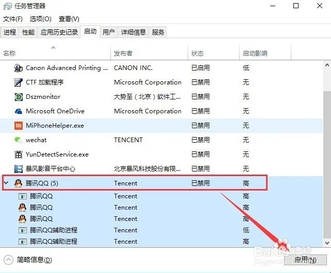Open the 查看(V) menu
Image resolution: width=331 pixels, height=273 pixels.
69,19
